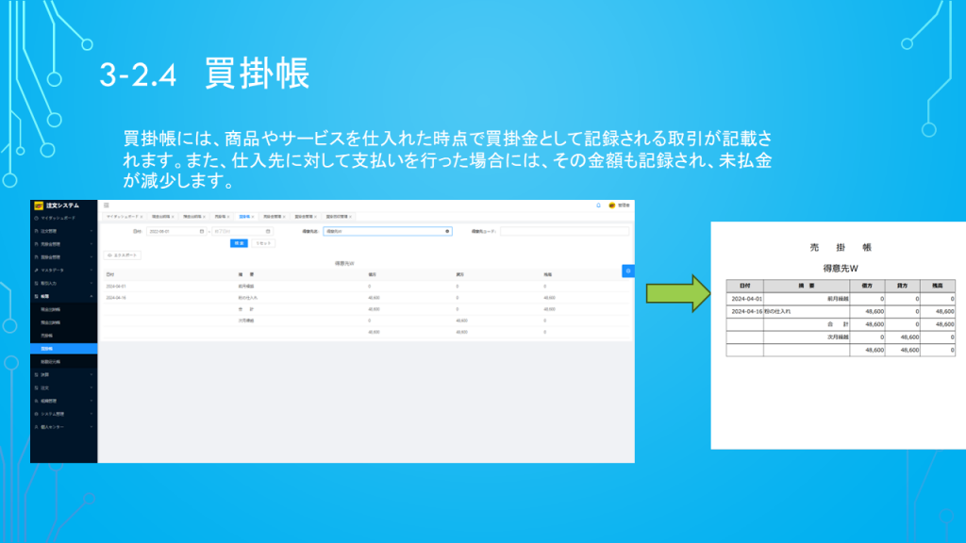Click date 2024-04-16 in the web table
The width and height of the screenshot is (966, 543).
coord(116,298)
